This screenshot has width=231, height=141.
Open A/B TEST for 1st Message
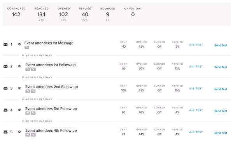(196, 45)
